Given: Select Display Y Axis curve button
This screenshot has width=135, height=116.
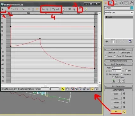Looking at the screenshot, I should coord(13,9).
